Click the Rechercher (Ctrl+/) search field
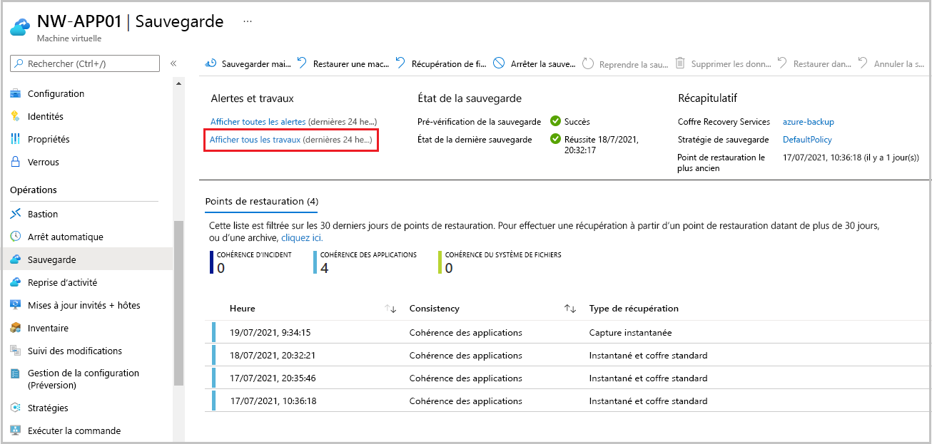The height and width of the screenshot is (444, 932). (85, 64)
